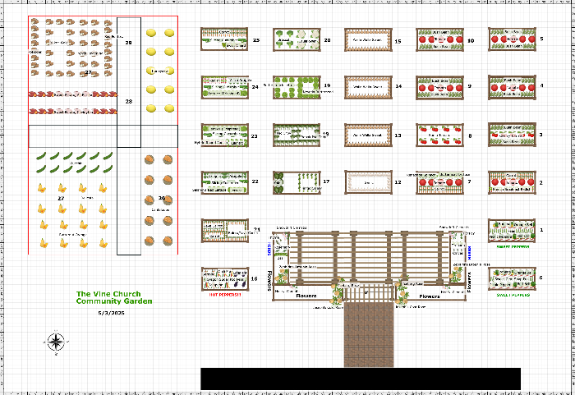Screen dimensions: 575x395
Task: Select the SWEET PEPPERS label under bed 1
Action: pos(513,247)
